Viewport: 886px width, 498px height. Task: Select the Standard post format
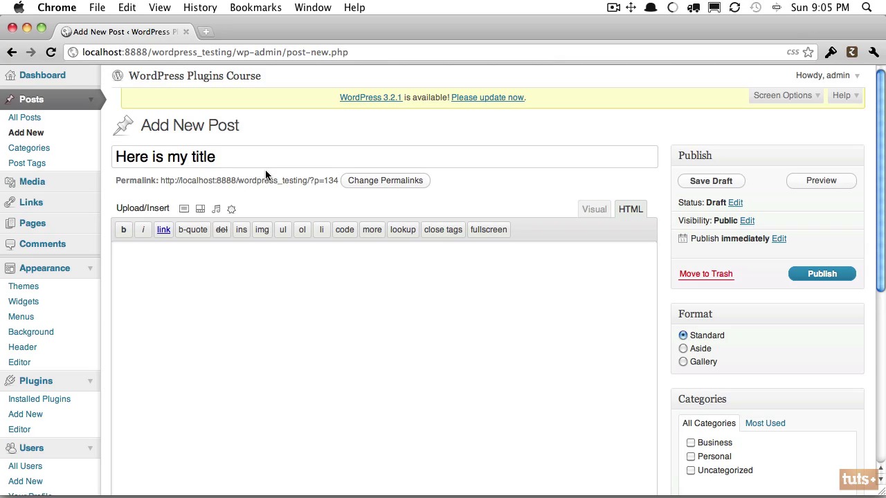coord(683,335)
